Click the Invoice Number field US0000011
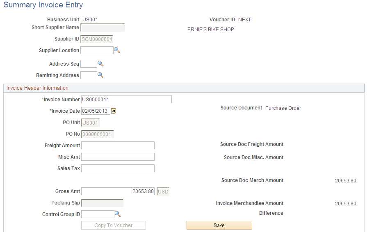The image size is (367, 232). 126,99
